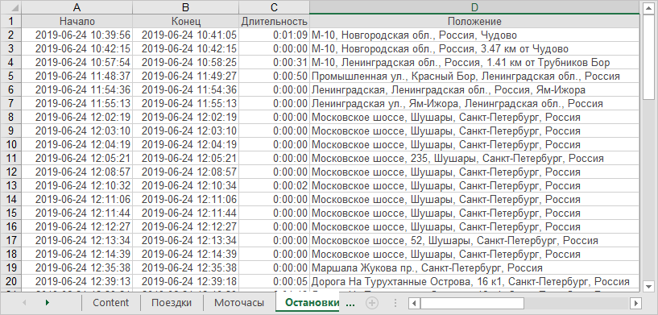Image resolution: width=658 pixels, height=315 pixels.
Task: Select cell with Маршала Жукова пр. address
Action: coord(474,267)
